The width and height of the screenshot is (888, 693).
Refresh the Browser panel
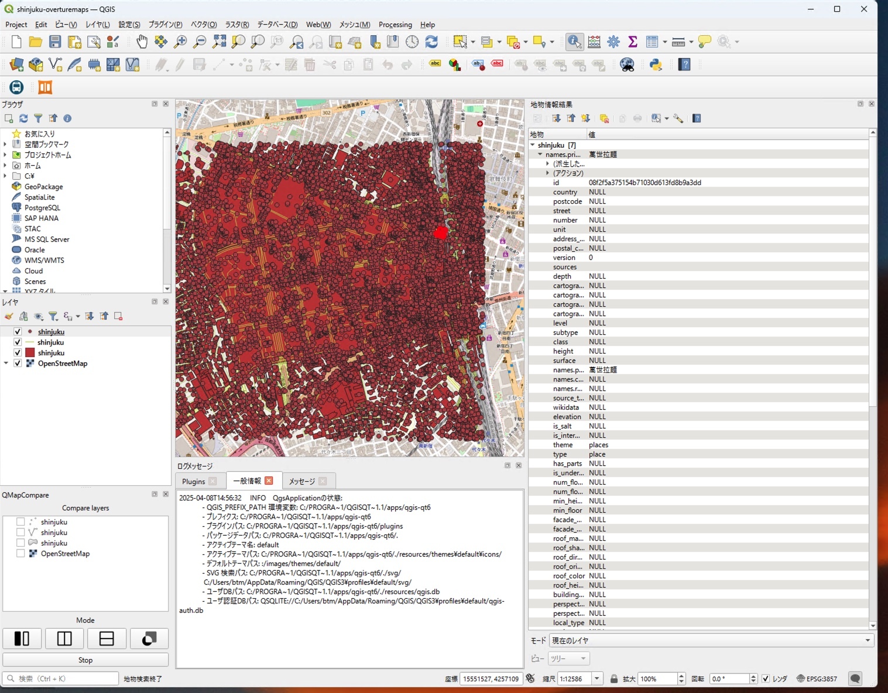23,118
